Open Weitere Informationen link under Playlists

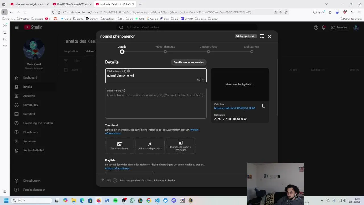point(117,169)
